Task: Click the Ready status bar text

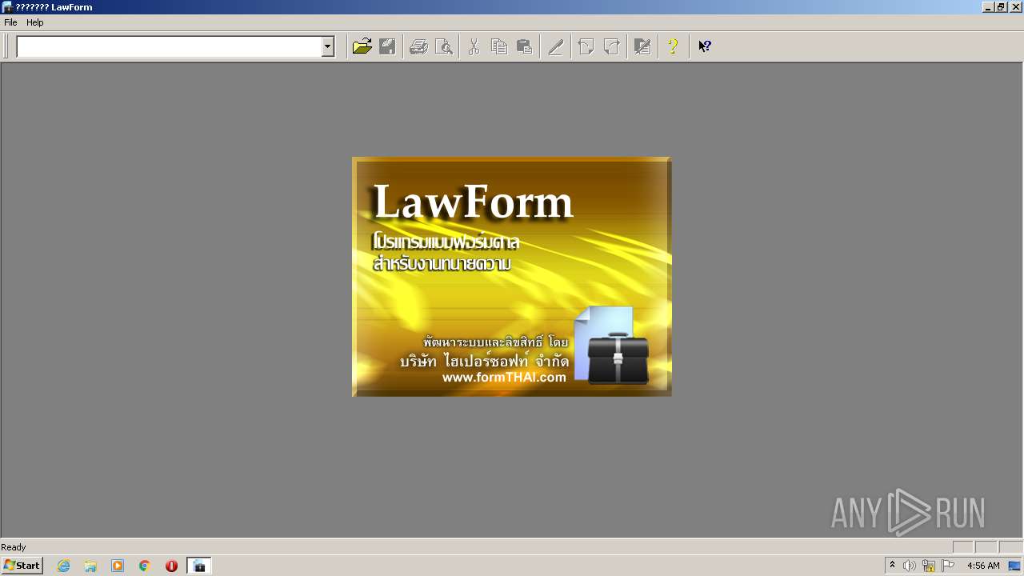Action: coord(14,547)
